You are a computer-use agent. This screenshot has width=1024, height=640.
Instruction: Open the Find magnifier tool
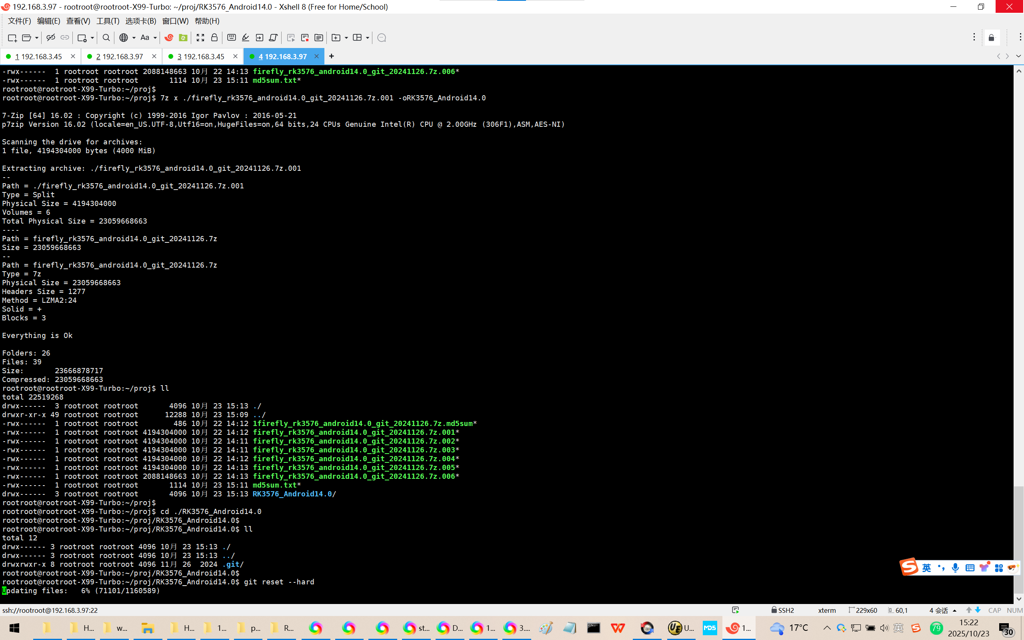pyautogui.click(x=106, y=38)
